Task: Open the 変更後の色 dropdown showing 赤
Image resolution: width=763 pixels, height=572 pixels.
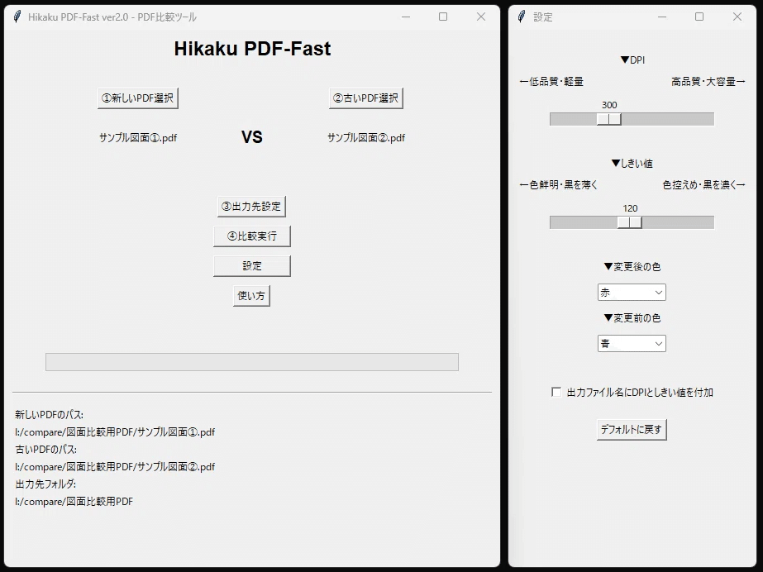Action: (x=631, y=291)
